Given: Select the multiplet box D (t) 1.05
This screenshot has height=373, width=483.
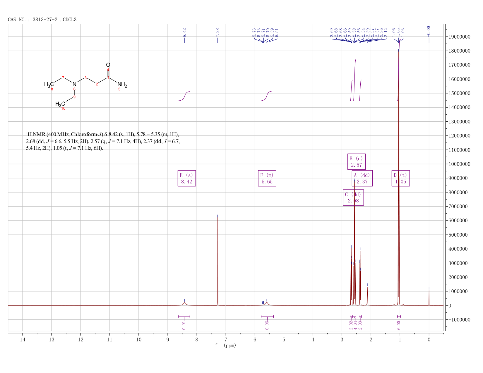Looking at the screenshot, I should (401, 178).
